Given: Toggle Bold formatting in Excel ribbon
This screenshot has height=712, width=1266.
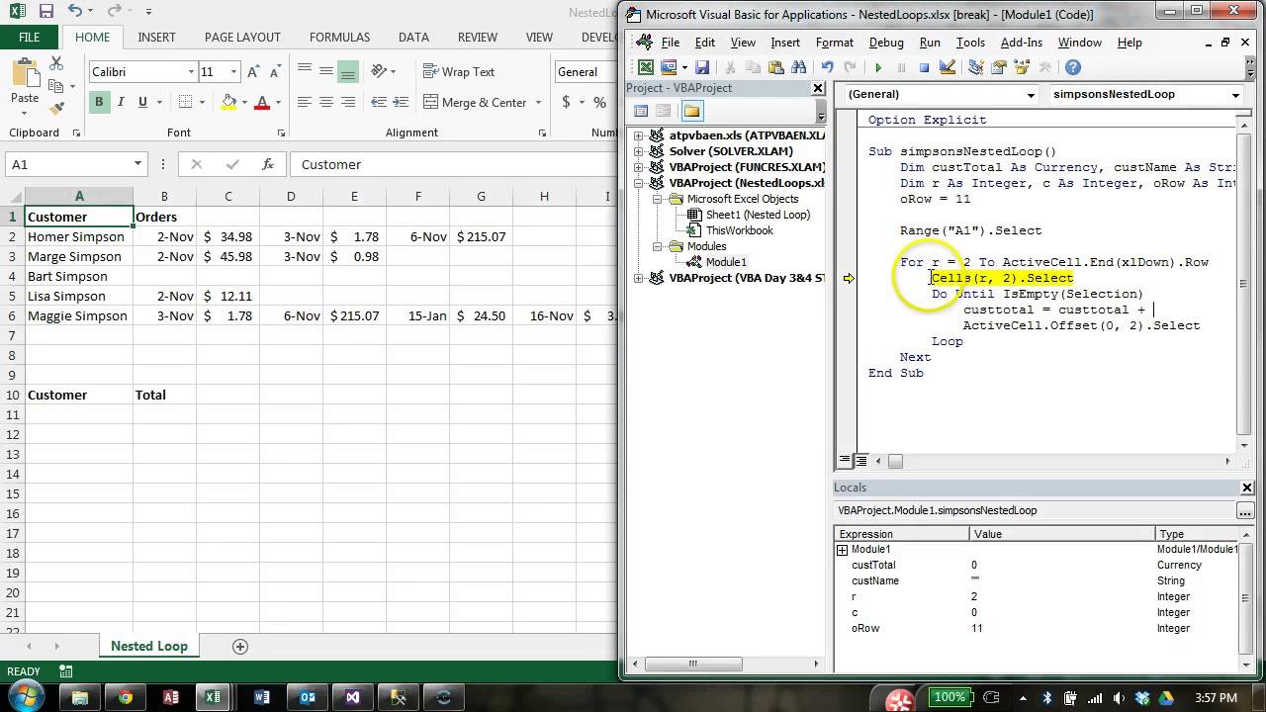Looking at the screenshot, I should pyautogui.click(x=99, y=102).
